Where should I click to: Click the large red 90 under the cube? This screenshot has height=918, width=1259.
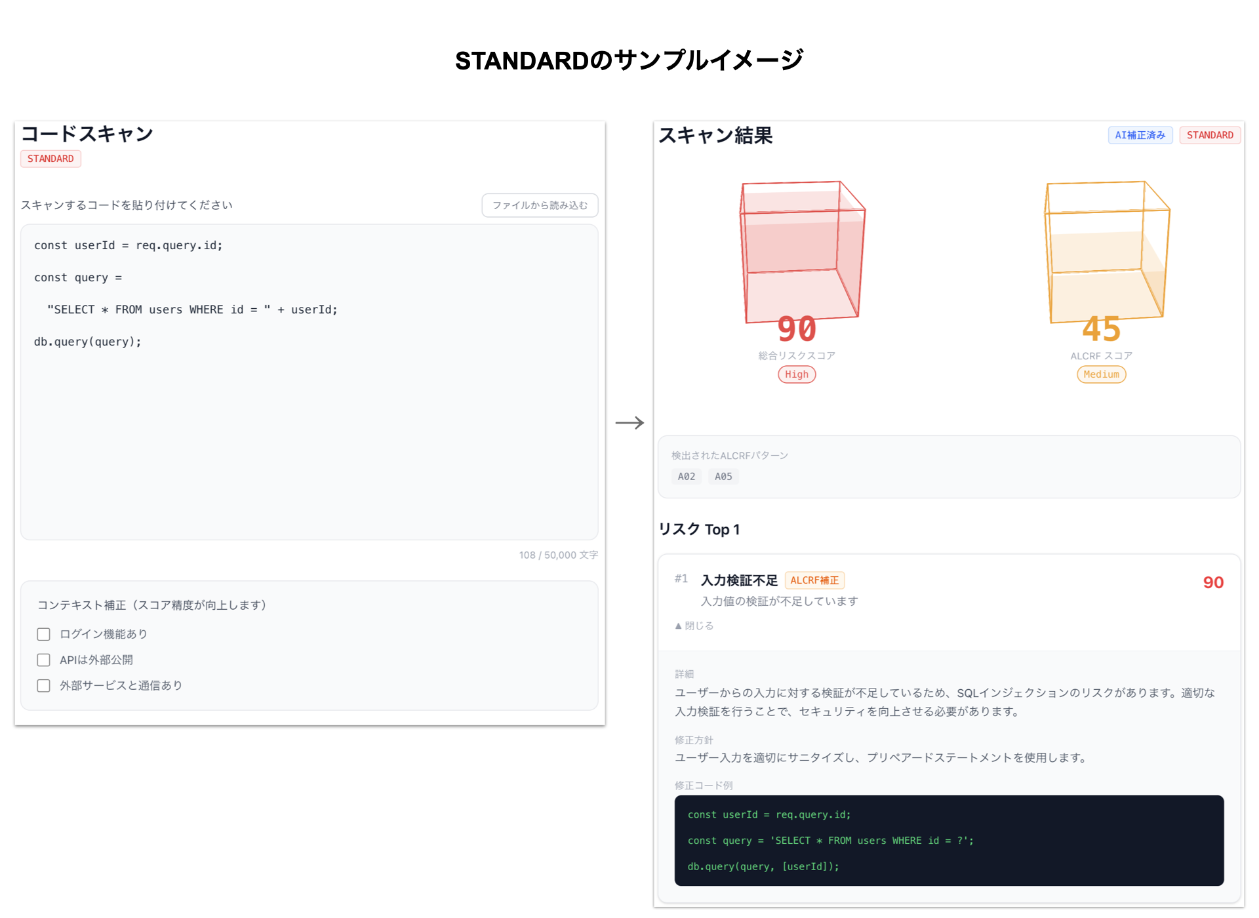pyautogui.click(x=797, y=329)
